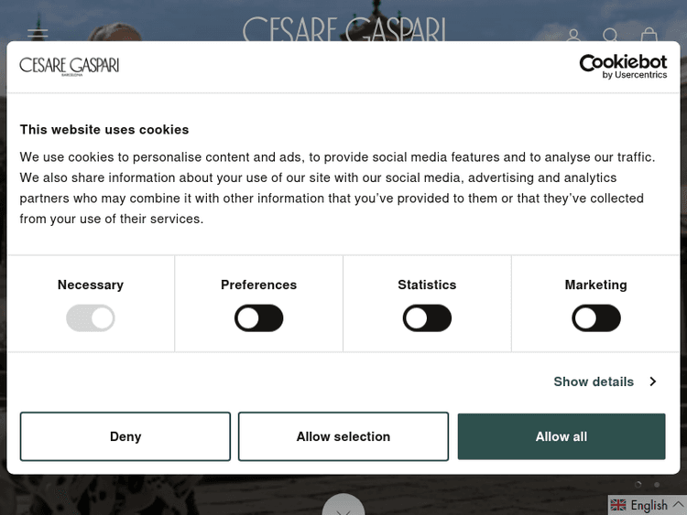
Task: Enable the Statistics cookies switch
Action: [x=427, y=318]
